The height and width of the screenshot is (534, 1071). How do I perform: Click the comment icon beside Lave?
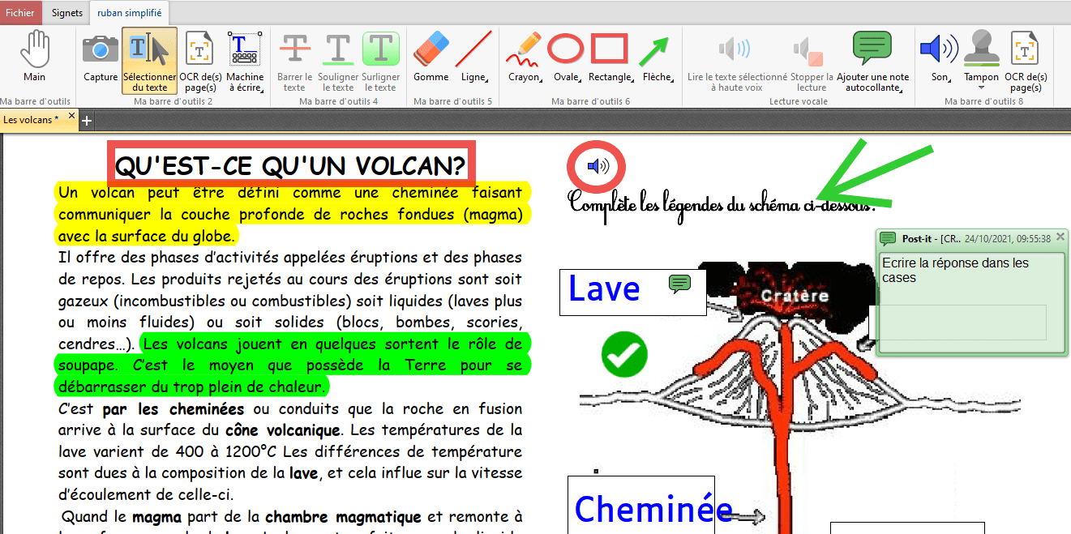point(679,283)
